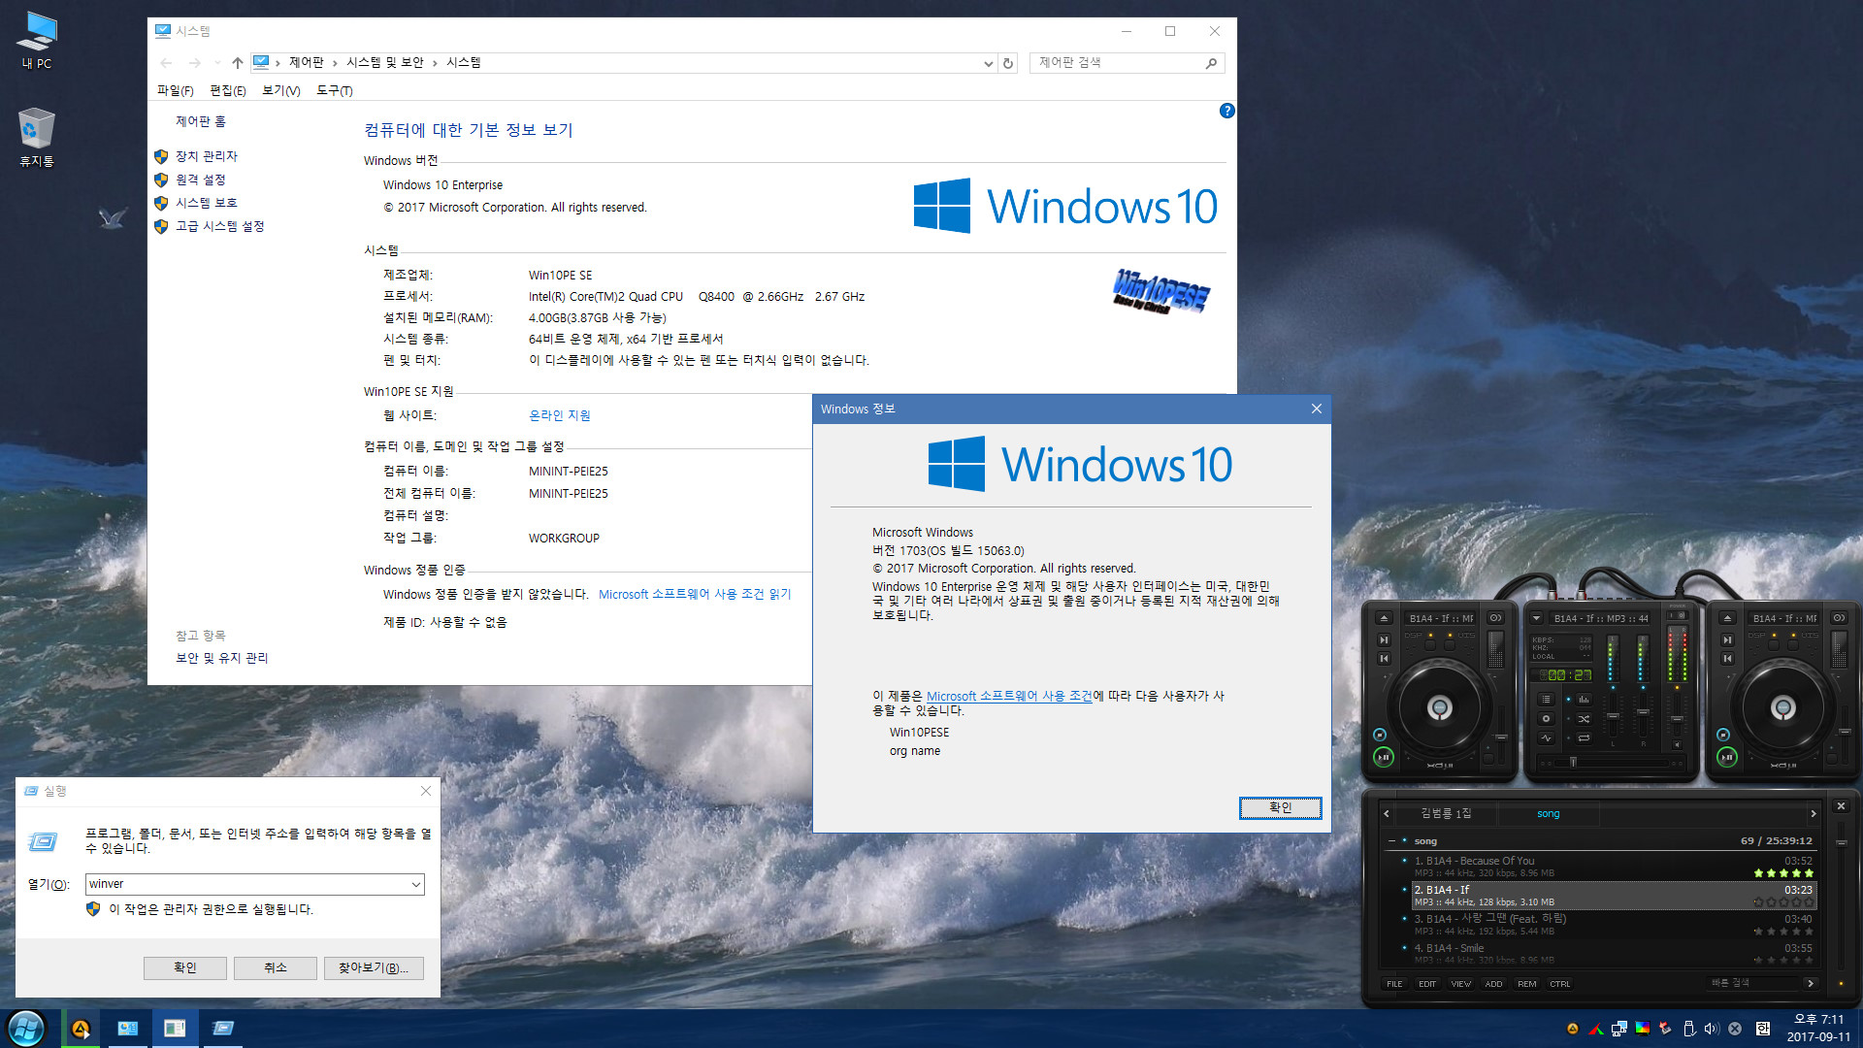Click the right tab-scroll arrow in the playlist
This screenshot has height=1048, width=1863.
point(1813,813)
